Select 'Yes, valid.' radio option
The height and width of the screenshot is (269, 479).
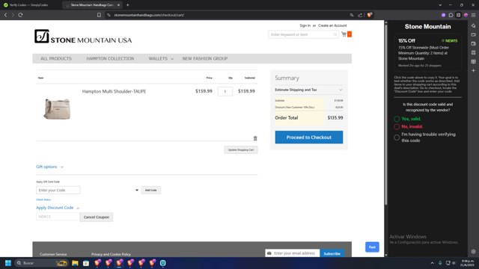397,119
